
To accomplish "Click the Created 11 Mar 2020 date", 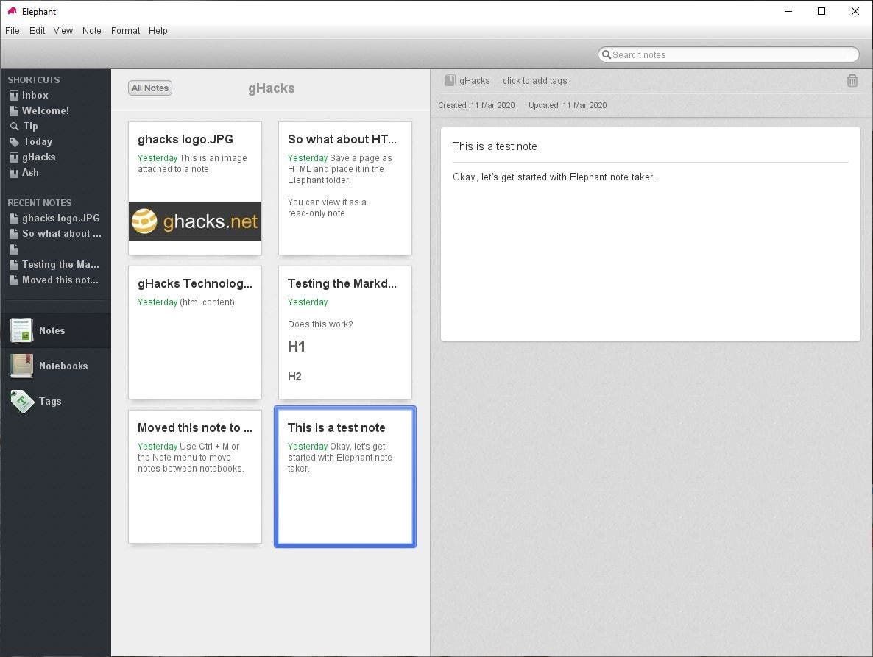I will (476, 105).
